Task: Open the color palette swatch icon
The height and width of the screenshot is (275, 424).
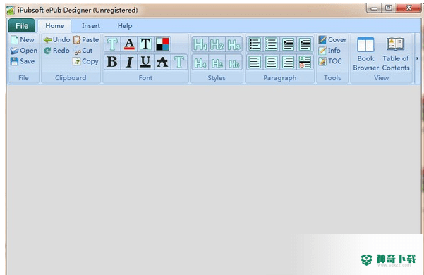Action: [x=162, y=44]
